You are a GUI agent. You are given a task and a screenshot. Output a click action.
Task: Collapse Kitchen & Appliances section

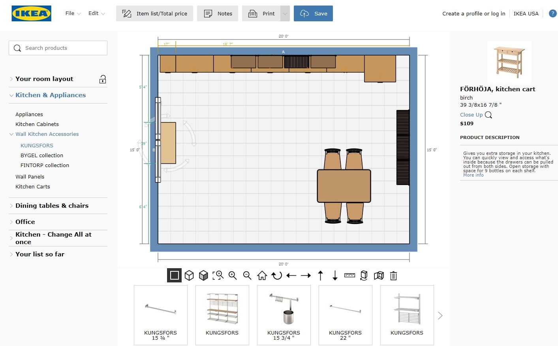(51, 95)
